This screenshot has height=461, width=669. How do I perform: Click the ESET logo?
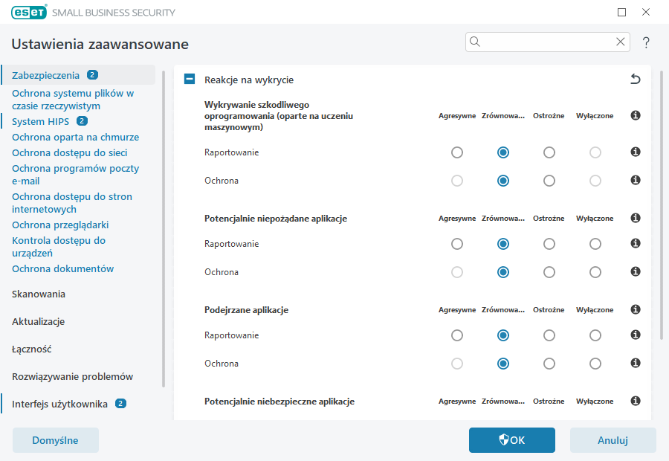pyautogui.click(x=28, y=12)
